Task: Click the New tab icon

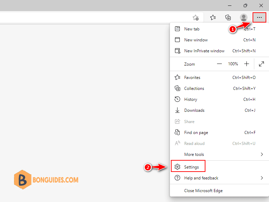Action: 177,29
